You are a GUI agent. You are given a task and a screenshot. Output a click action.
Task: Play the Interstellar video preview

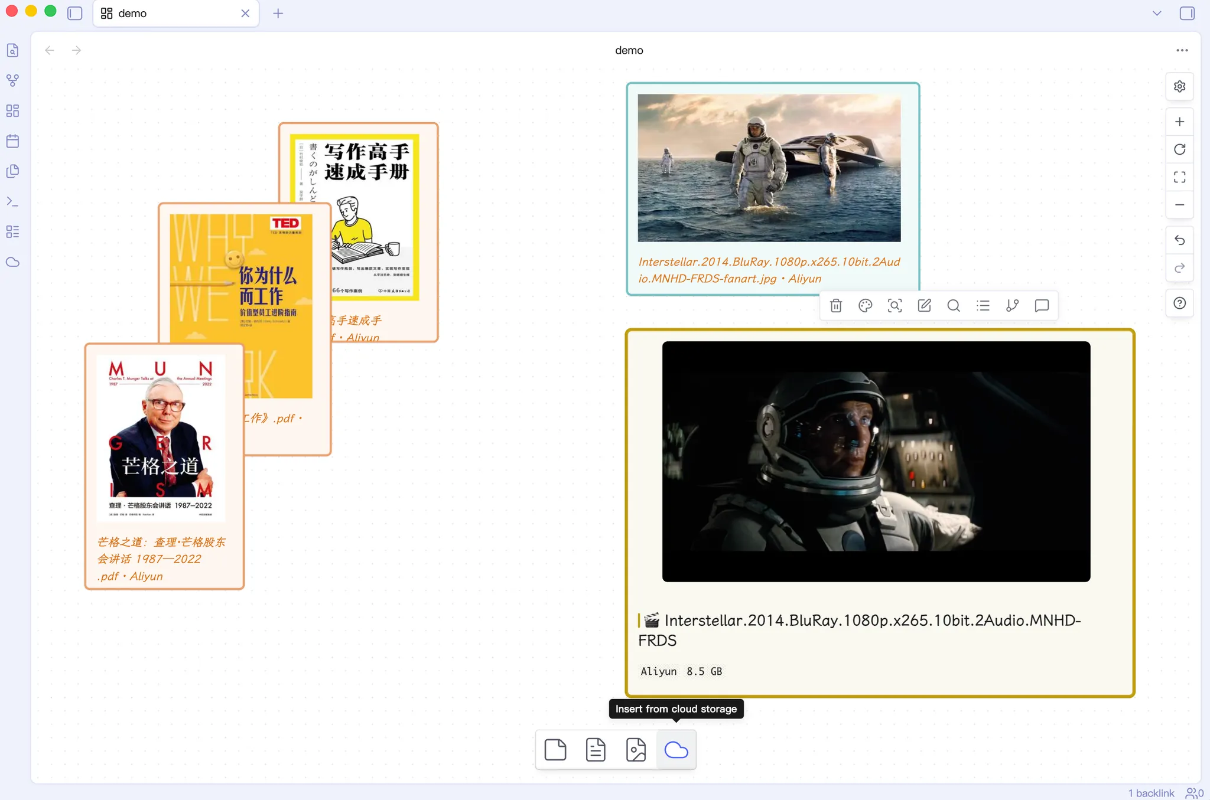(876, 462)
